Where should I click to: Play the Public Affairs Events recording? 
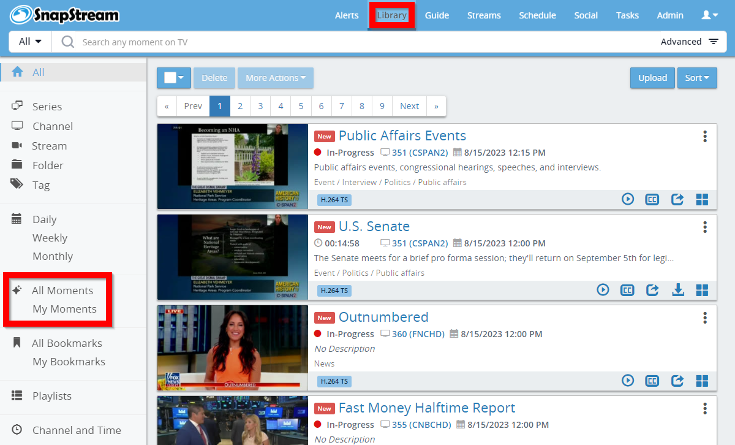628,199
